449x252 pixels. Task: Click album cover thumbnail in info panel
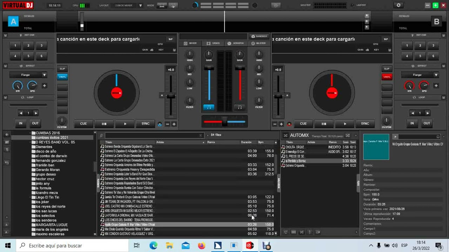tap(376, 147)
